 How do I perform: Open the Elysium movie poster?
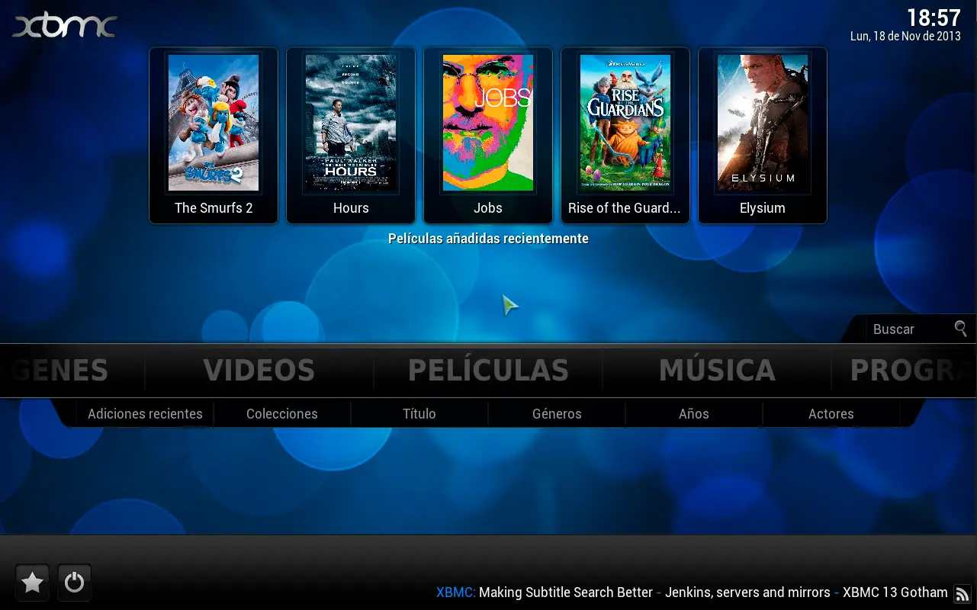763,123
